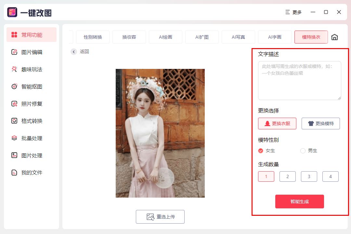This screenshot has width=351, height=234.
Task: Select the 男生 gender radio button
Action: [303, 151]
